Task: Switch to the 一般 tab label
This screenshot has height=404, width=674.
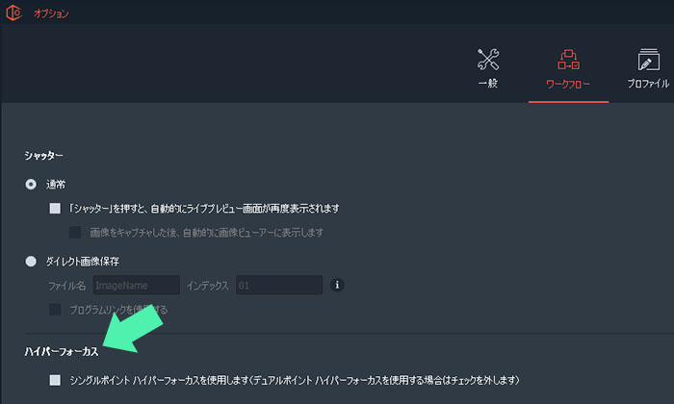Action: [488, 84]
